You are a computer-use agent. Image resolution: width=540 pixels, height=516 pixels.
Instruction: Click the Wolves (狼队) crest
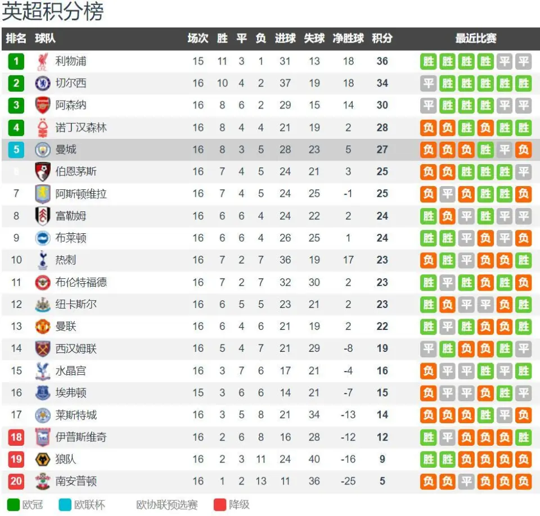point(43,459)
